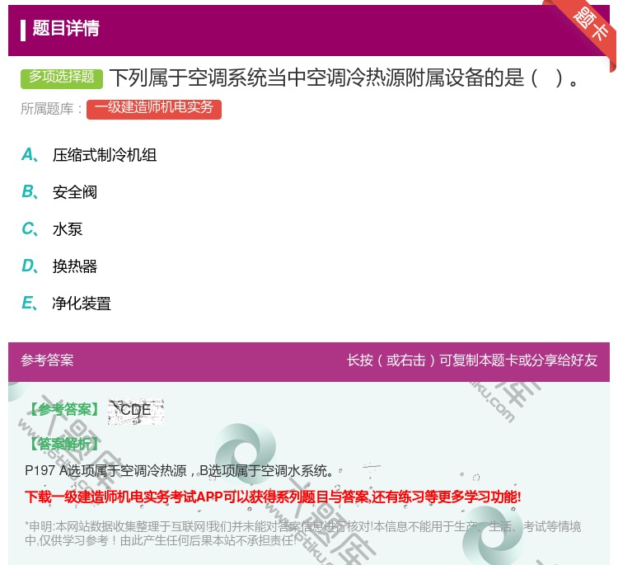The height and width of the screenshot is (565, 618).
Task: Click the 题目详情 header title
Action: 66,28
